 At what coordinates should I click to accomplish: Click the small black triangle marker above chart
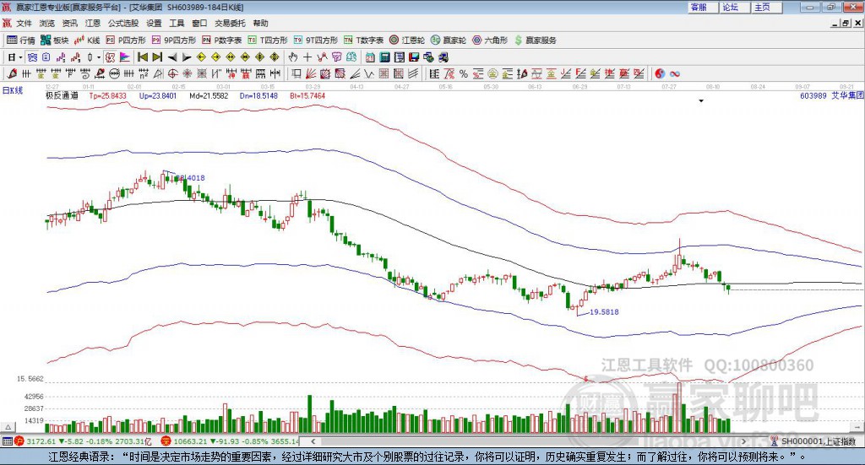(x=701, y=100)
